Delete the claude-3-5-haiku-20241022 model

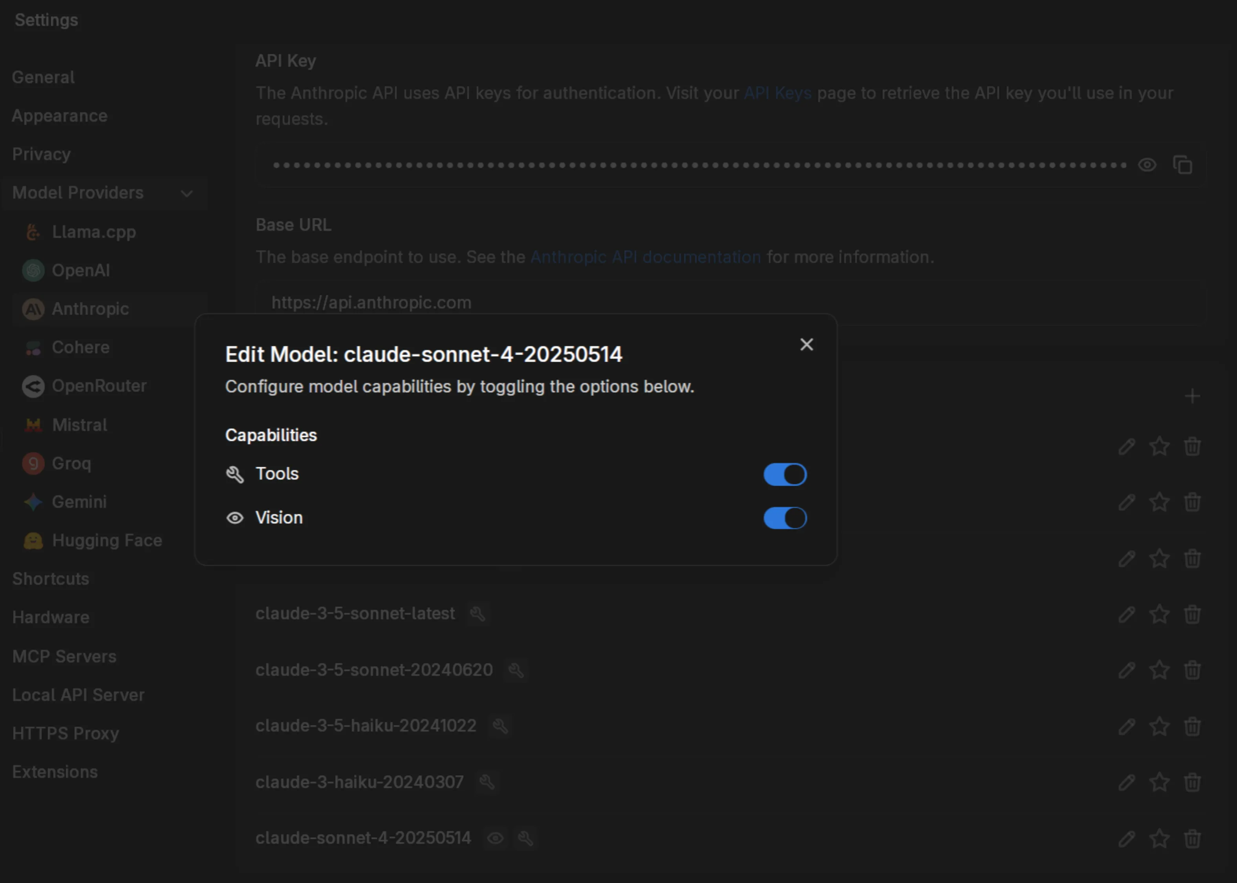1192,726
